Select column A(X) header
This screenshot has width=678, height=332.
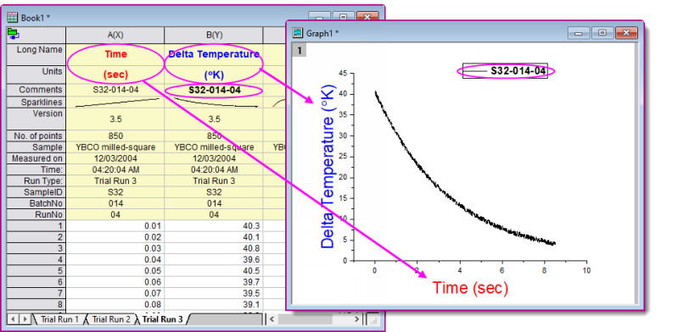(115, 35)
